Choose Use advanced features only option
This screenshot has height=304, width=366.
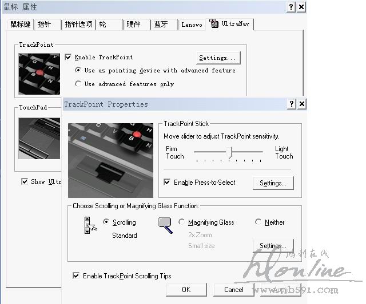tap(78, 84)
